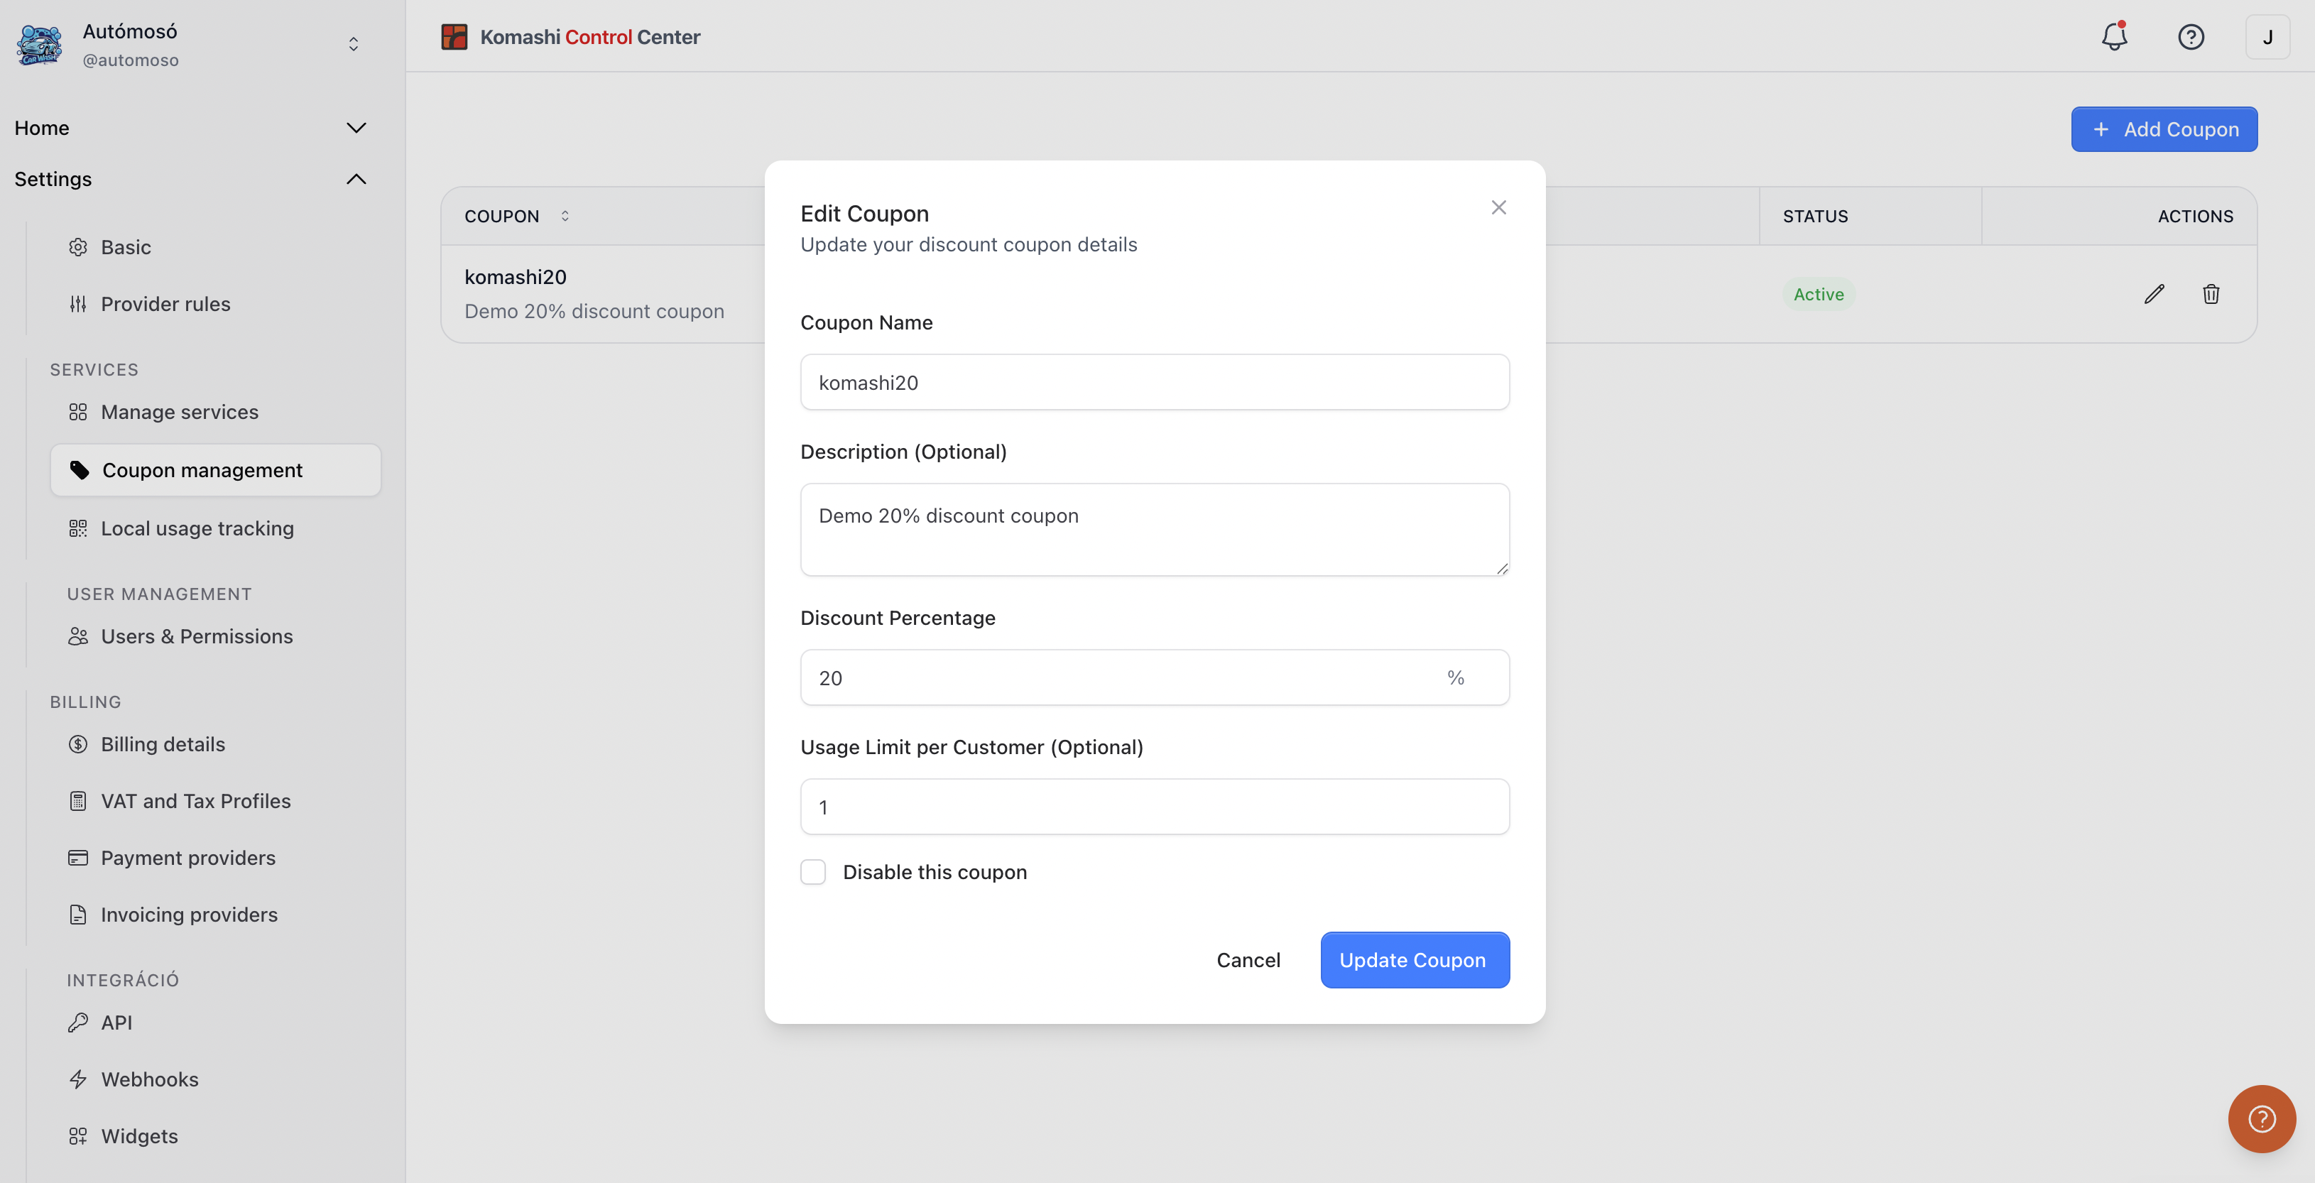
Task: Click the Komashi logo icon
Action: pos(454,37)
